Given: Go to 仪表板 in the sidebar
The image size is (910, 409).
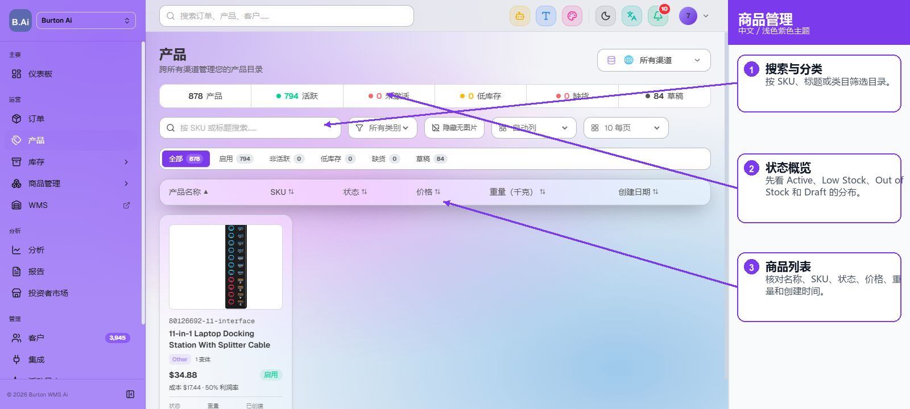Looking at the screenshot, I should point(71,74).
